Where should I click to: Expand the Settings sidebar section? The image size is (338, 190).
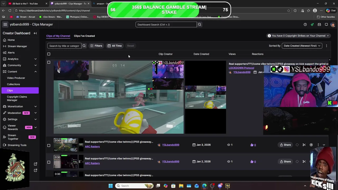click(x=35, y=119)
